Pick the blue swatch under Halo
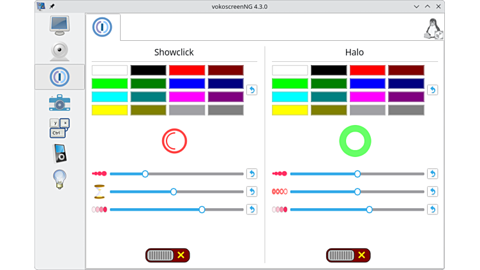Image resolution: width=480 pixels, height=270 pixels. point(367,84)
